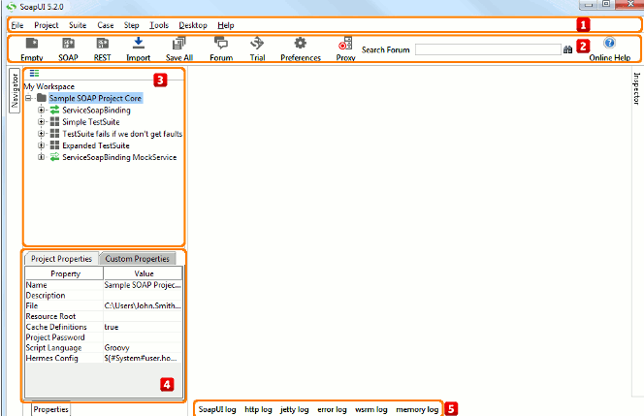Open the Tools menu
644x416 pixels.
pyautogui.click(x=159, y=25)
